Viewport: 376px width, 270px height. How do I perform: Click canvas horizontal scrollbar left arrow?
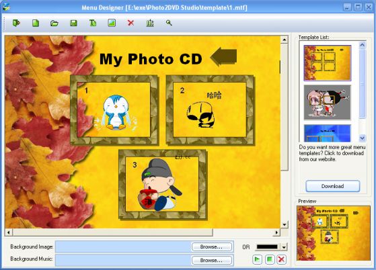tap(9, 232)
